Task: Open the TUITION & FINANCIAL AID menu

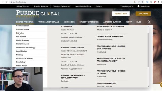Action: tap(49, 22)
